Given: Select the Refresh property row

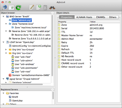Looking at the screenshot, I should [x=65, y=49].
